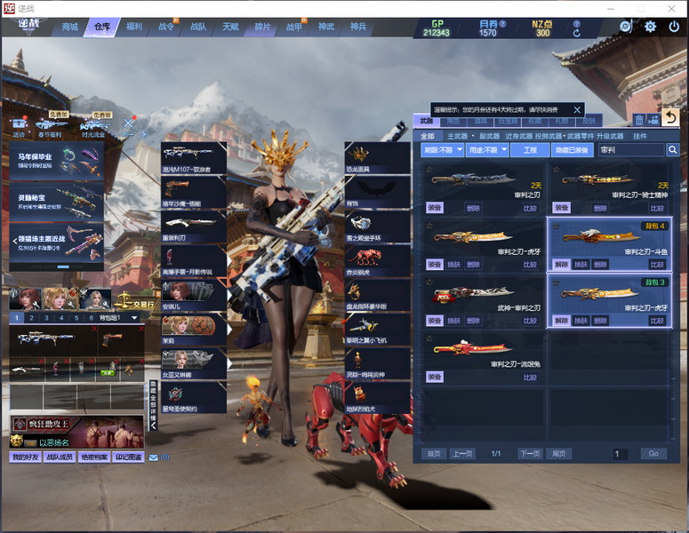Click 下一页 page button

[x=530, y=454]
